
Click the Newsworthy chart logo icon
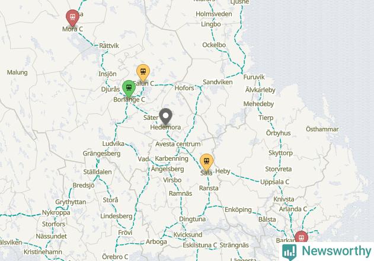pos(289,252)
